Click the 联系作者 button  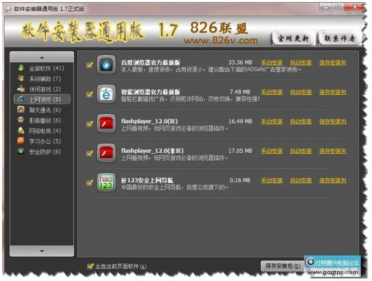tap(340, 38)
